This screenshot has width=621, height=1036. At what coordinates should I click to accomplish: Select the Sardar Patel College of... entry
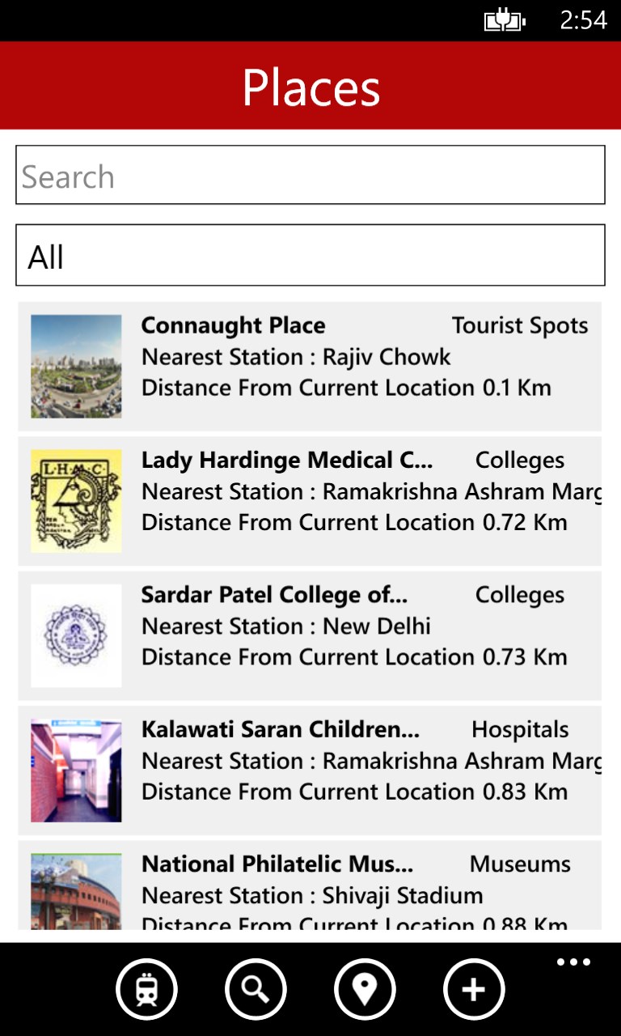274,595
